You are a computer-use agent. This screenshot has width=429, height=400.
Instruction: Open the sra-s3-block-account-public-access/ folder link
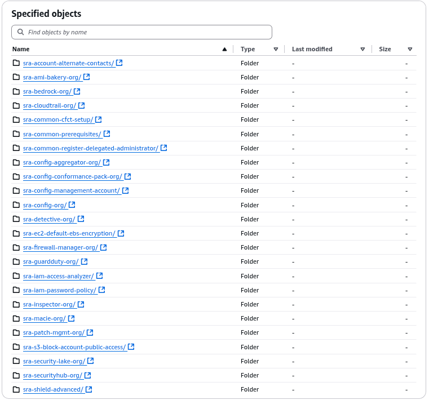pos(74,347)
